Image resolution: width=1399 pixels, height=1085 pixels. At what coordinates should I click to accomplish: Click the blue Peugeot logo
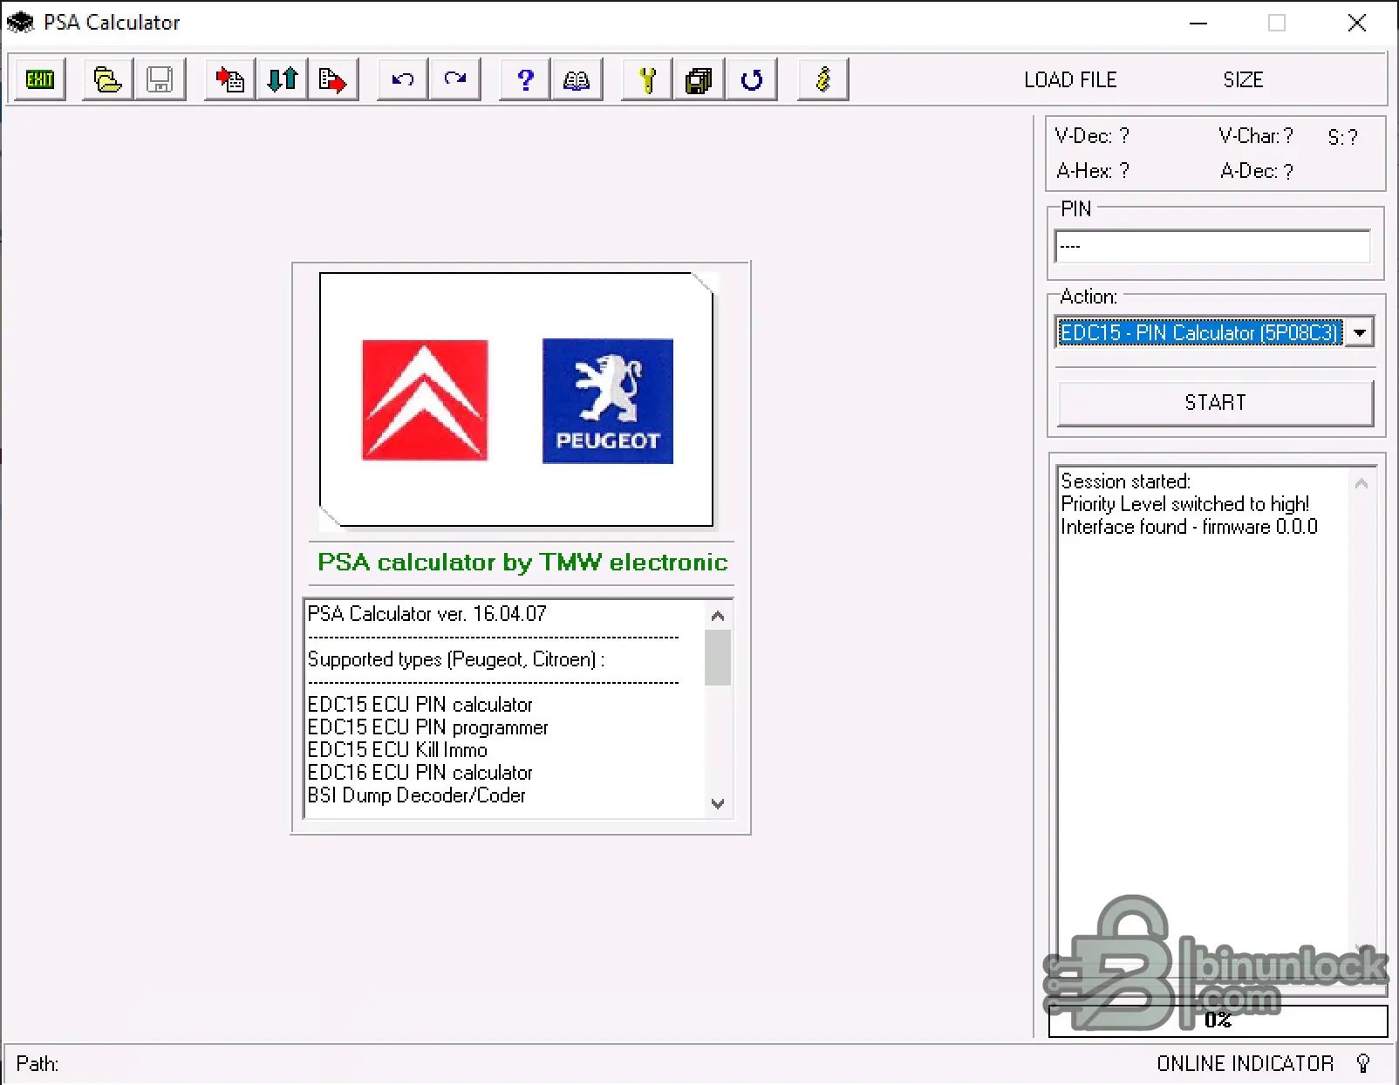608,401
